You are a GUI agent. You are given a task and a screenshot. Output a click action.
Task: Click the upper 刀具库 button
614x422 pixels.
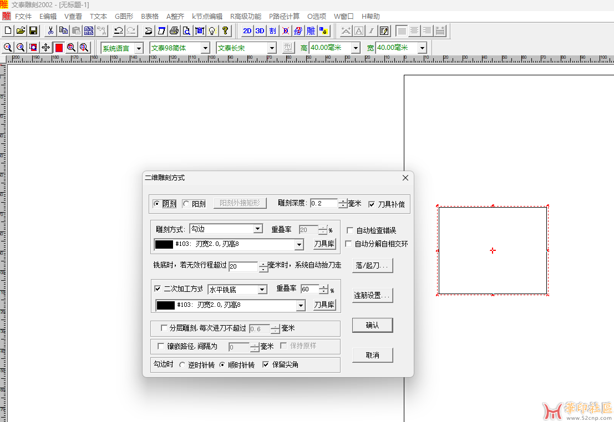[x=324, y=244]
